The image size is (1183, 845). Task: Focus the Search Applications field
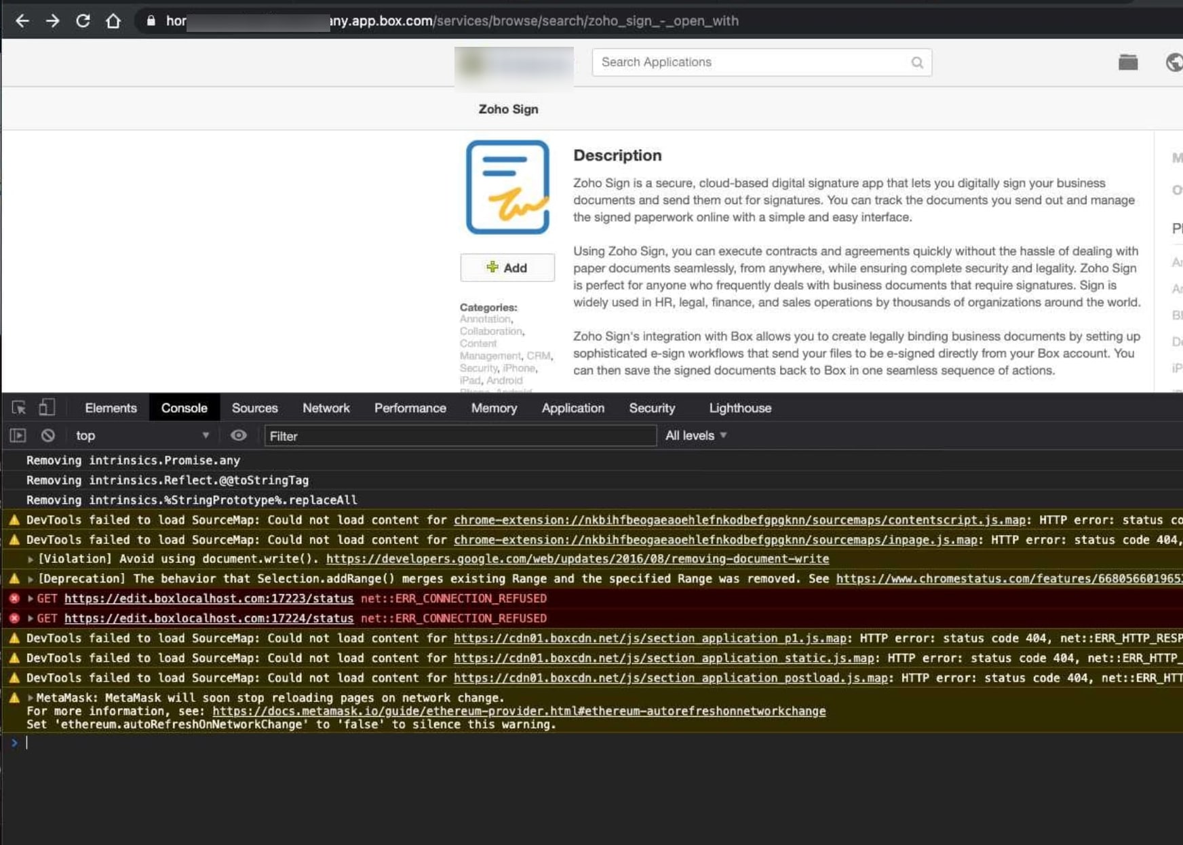762,62
